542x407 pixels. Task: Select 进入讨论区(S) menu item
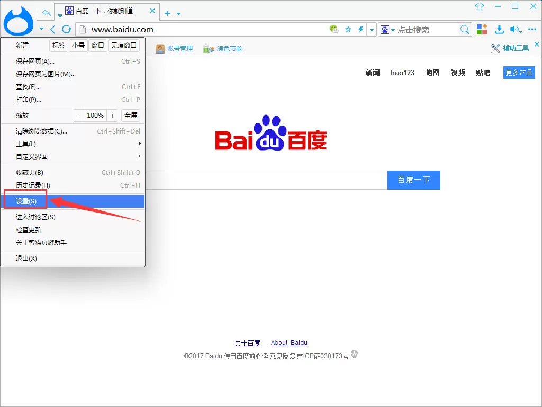pos(73,217)
